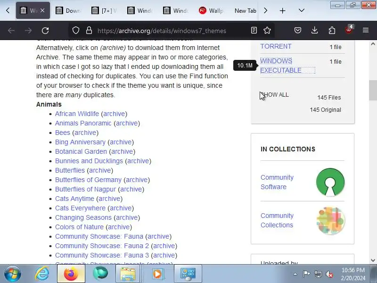Open archive link beside Butterflies

(x=100, y=170)
